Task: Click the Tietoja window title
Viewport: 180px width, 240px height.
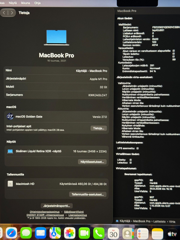Action: pos(24,13)
